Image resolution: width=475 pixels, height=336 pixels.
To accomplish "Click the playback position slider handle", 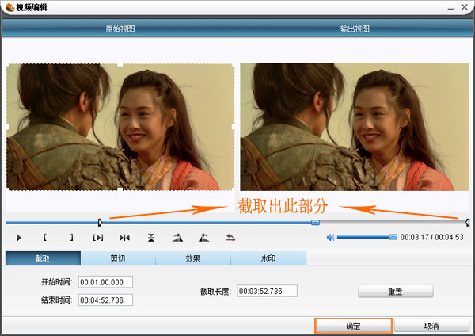I will (x=315, y=222).
